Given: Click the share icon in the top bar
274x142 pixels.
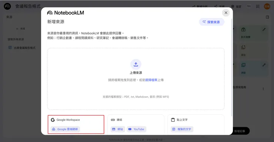Looking at the screenshot, I should pos(216,6).
